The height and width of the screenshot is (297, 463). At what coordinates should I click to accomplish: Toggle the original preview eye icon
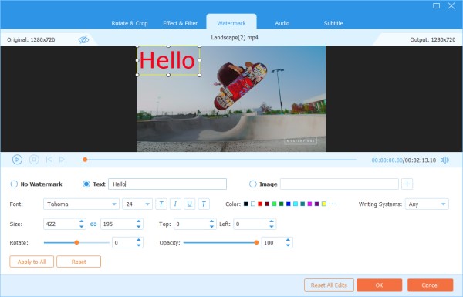click(x=83, y=39)
